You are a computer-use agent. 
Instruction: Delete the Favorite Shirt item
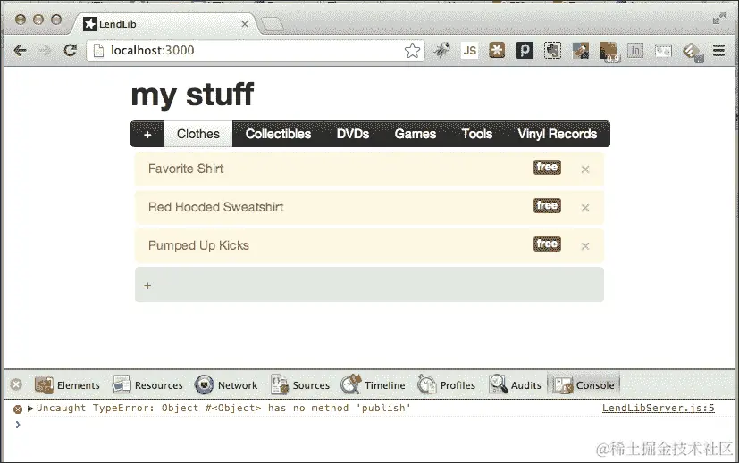tap(585, 169)
